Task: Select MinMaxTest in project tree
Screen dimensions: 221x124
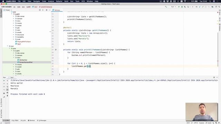Action: tap(23, 60)
